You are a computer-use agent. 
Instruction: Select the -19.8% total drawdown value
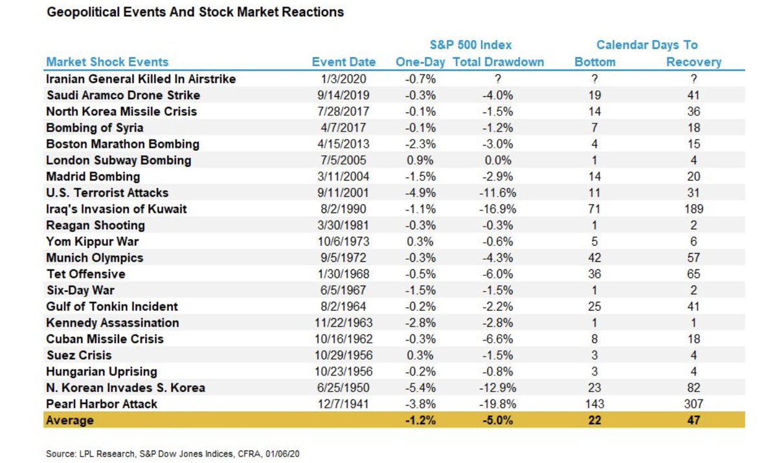click(x=499, y=404)
